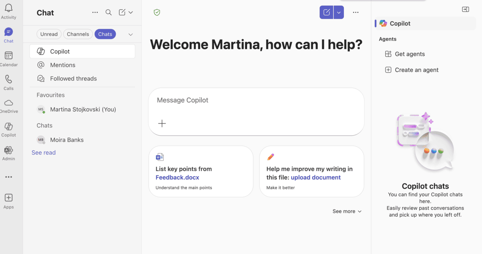Viewport: 482px width, 254px height.
Task: Click the plus icon to attach content
Action: click(x=162, y=123)
